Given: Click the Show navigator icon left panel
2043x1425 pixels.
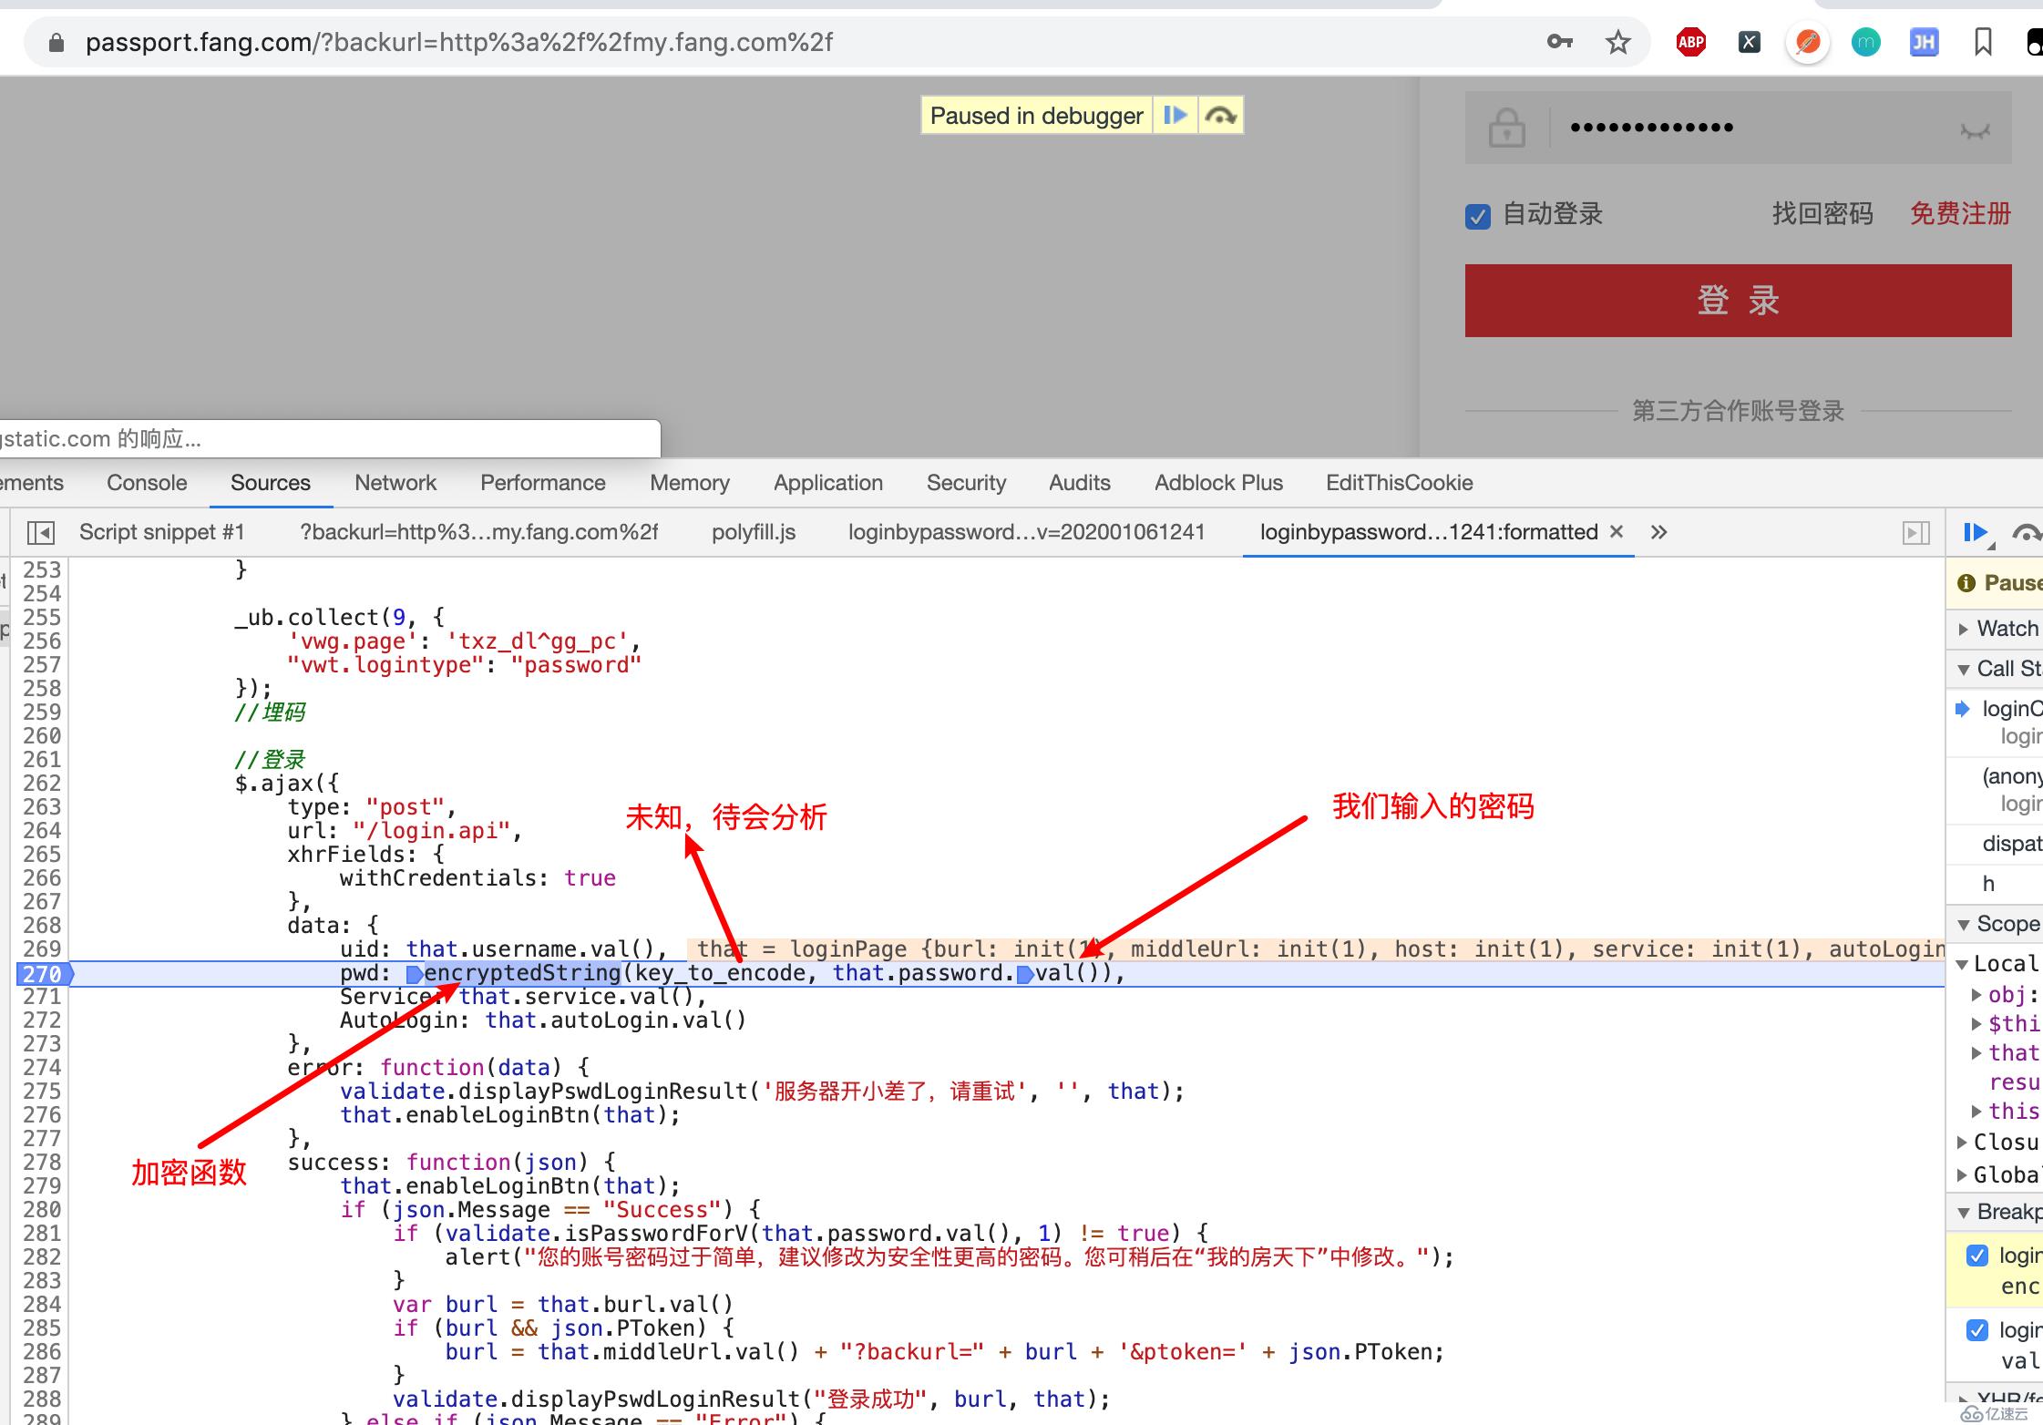Looking at the screenshot, I should pos(42,531).
